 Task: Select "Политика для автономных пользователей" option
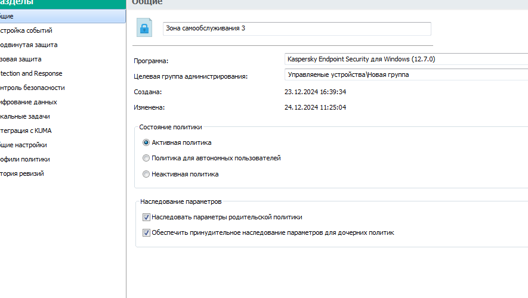tap(146, 158)
